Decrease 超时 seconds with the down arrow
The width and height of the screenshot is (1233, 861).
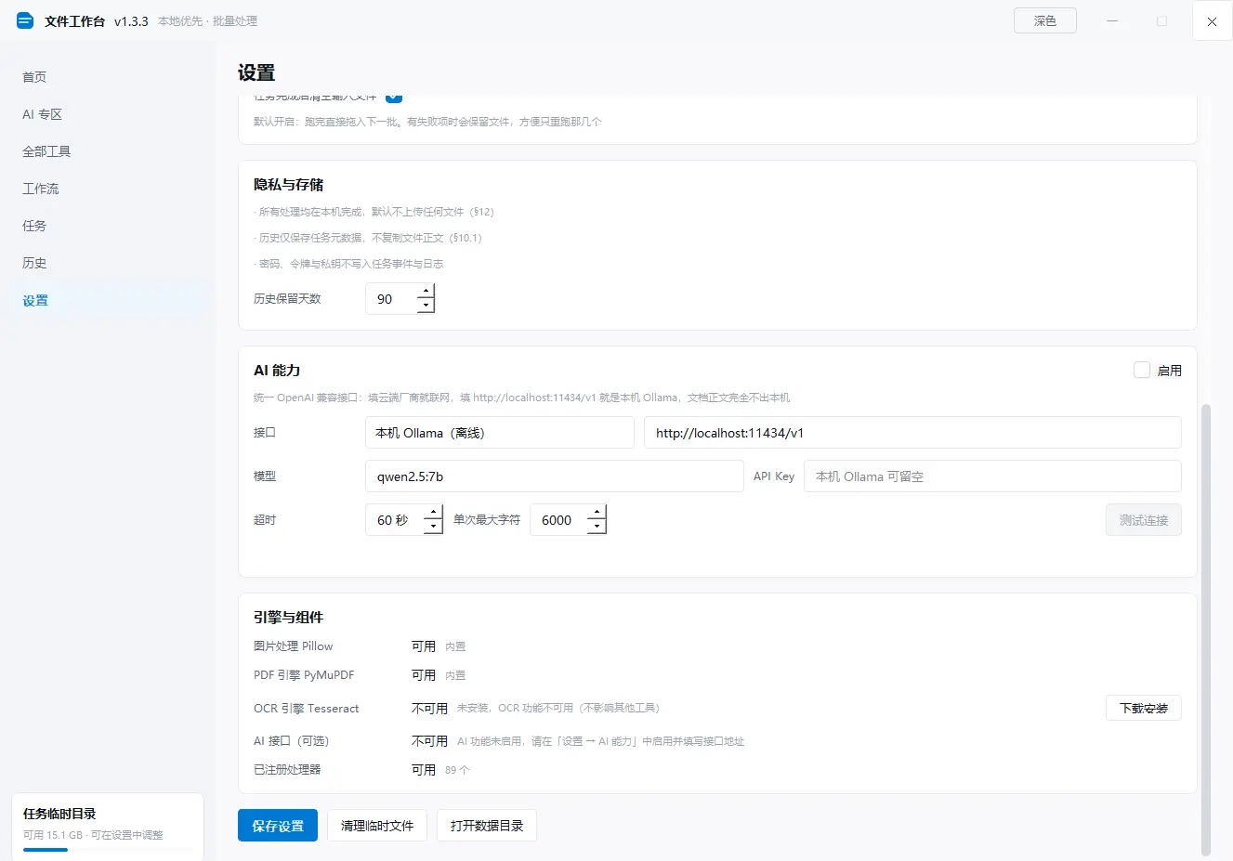(433, 527)
